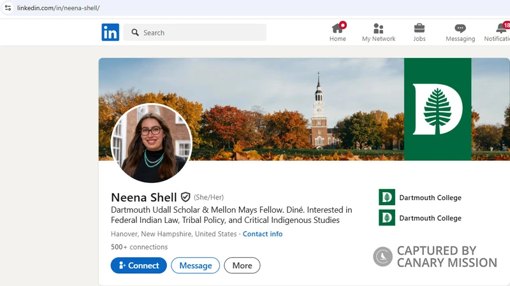Click the Message button
Viewport: 510px width, 286px height.
click(196, 266)
